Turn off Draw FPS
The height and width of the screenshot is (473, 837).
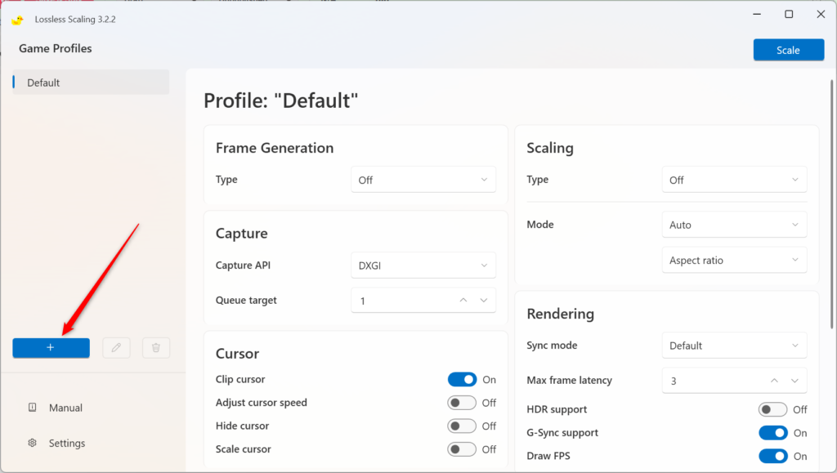[x=773, y=456]
